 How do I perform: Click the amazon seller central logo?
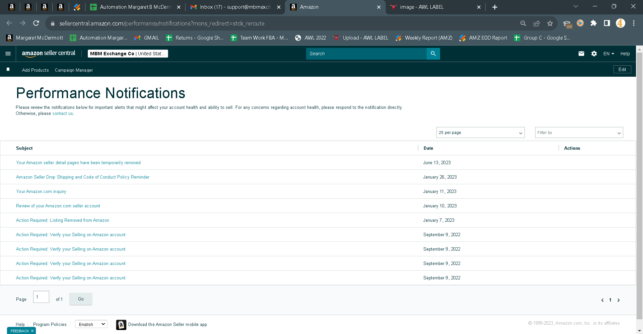click(x=49, y=54)
